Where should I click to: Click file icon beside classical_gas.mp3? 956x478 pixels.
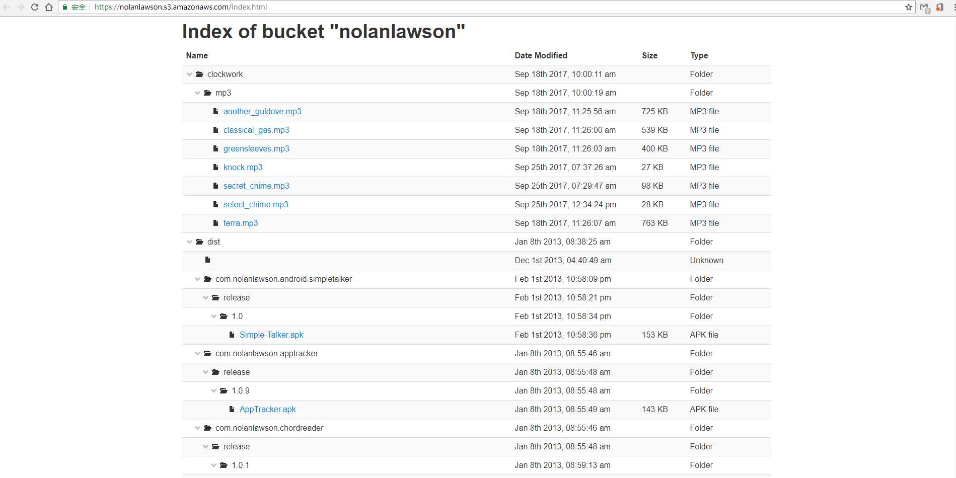215,130
